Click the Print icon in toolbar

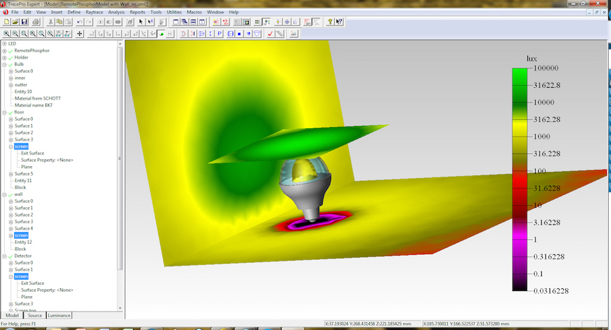click(x=36, y=22)
